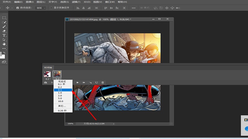
Task: Align right edges in the options bar
Action: (x=89, y=8)
